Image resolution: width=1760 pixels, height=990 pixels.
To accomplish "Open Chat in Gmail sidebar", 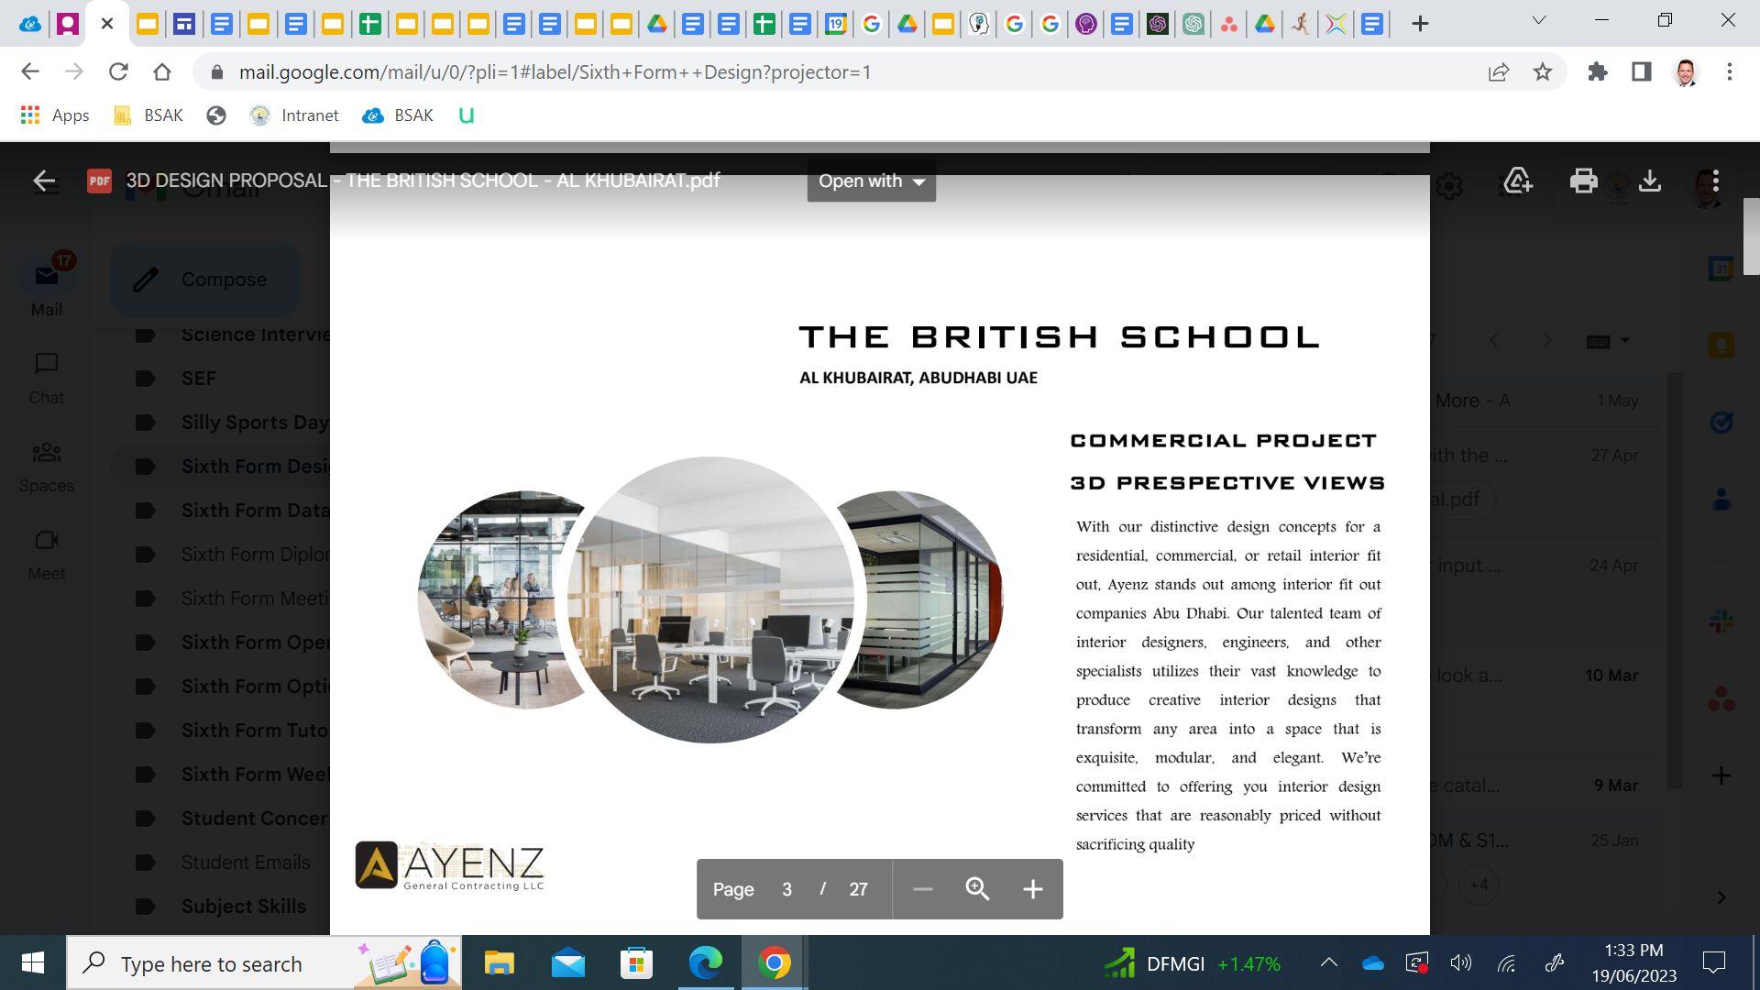I will click(47, 378).
